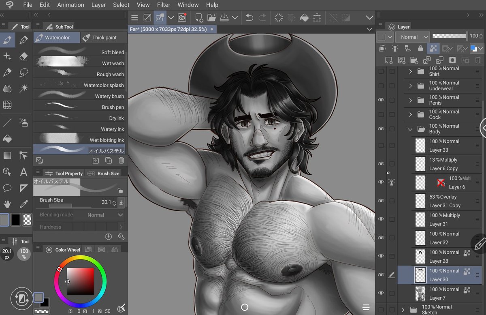Choose the Decoration sparkle tool

pos(7,56)
